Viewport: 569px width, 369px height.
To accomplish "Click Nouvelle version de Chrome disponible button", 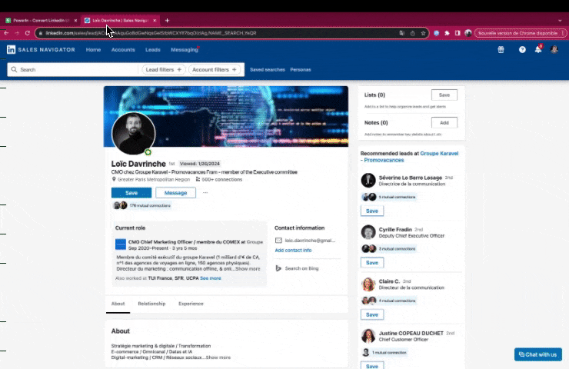I will [x=521, y=33].
